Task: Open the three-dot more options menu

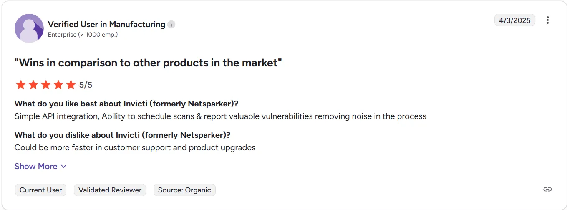Action: tap(548, 20)
